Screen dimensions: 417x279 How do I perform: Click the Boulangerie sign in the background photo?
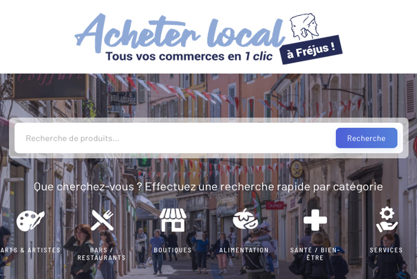[x=123, y=99]
